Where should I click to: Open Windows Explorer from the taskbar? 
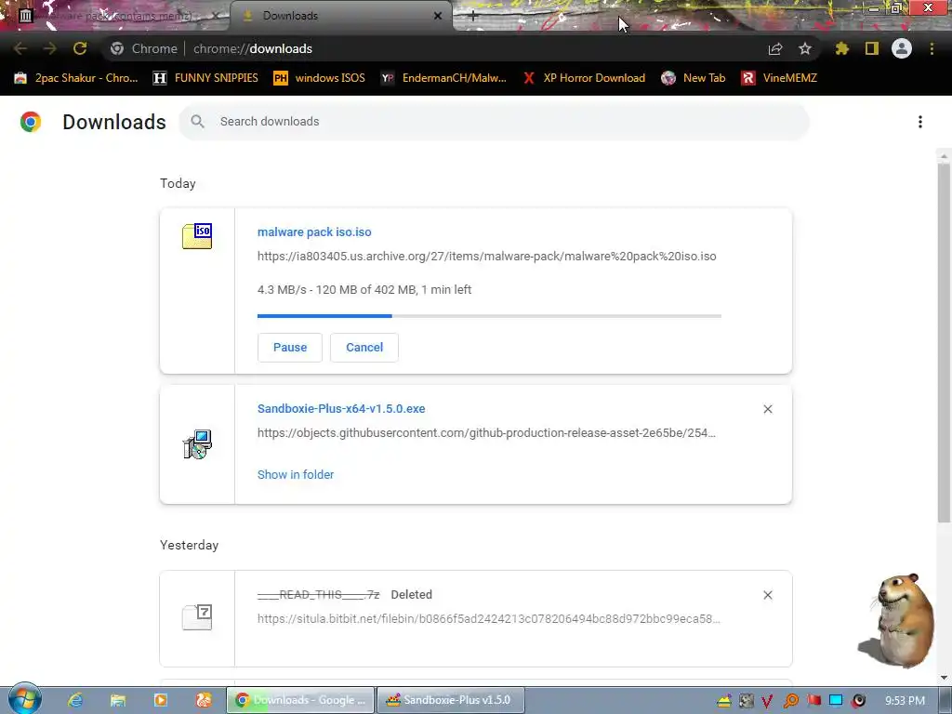(118, 700)
